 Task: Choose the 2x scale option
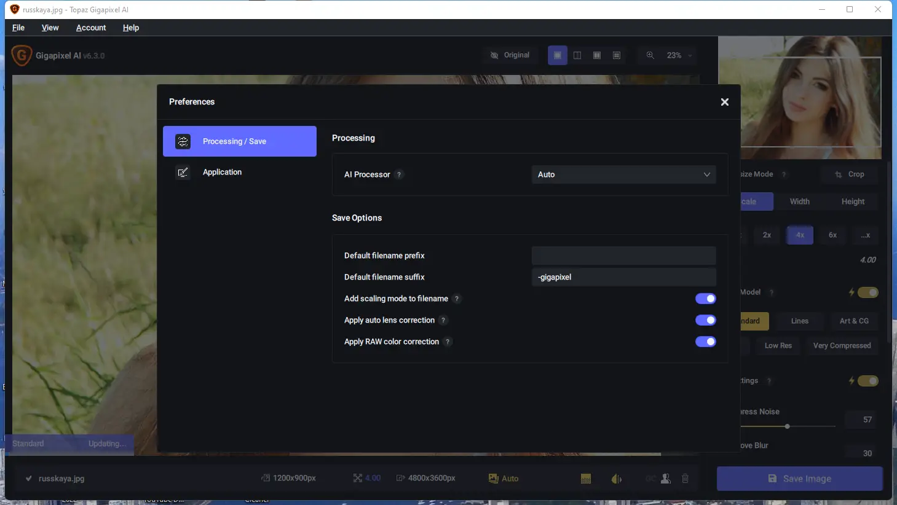pos(767,235)
